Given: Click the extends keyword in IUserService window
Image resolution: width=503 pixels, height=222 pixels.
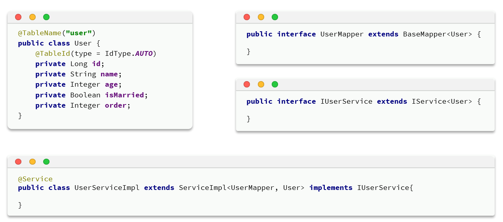Looking at the screenshot, I should [392, 101].
